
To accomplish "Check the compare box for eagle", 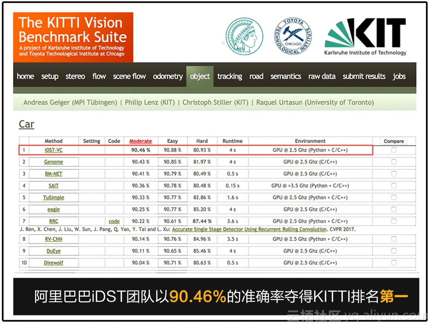I will click(394, 209).
